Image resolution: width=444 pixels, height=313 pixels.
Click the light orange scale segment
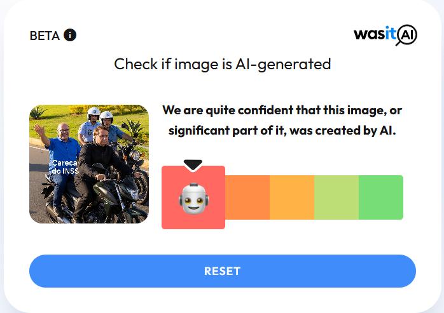point(292,197)
